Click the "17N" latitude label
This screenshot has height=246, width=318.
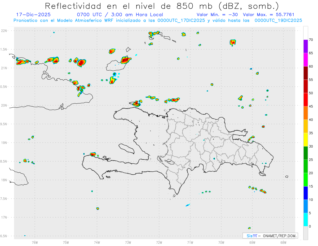pyautogui.click(x=4, y=217)
